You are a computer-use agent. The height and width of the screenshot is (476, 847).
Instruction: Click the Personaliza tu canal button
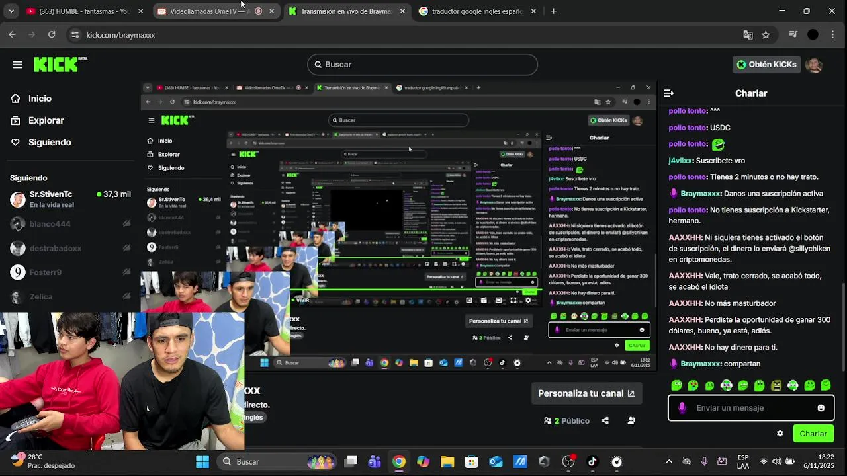586,393
